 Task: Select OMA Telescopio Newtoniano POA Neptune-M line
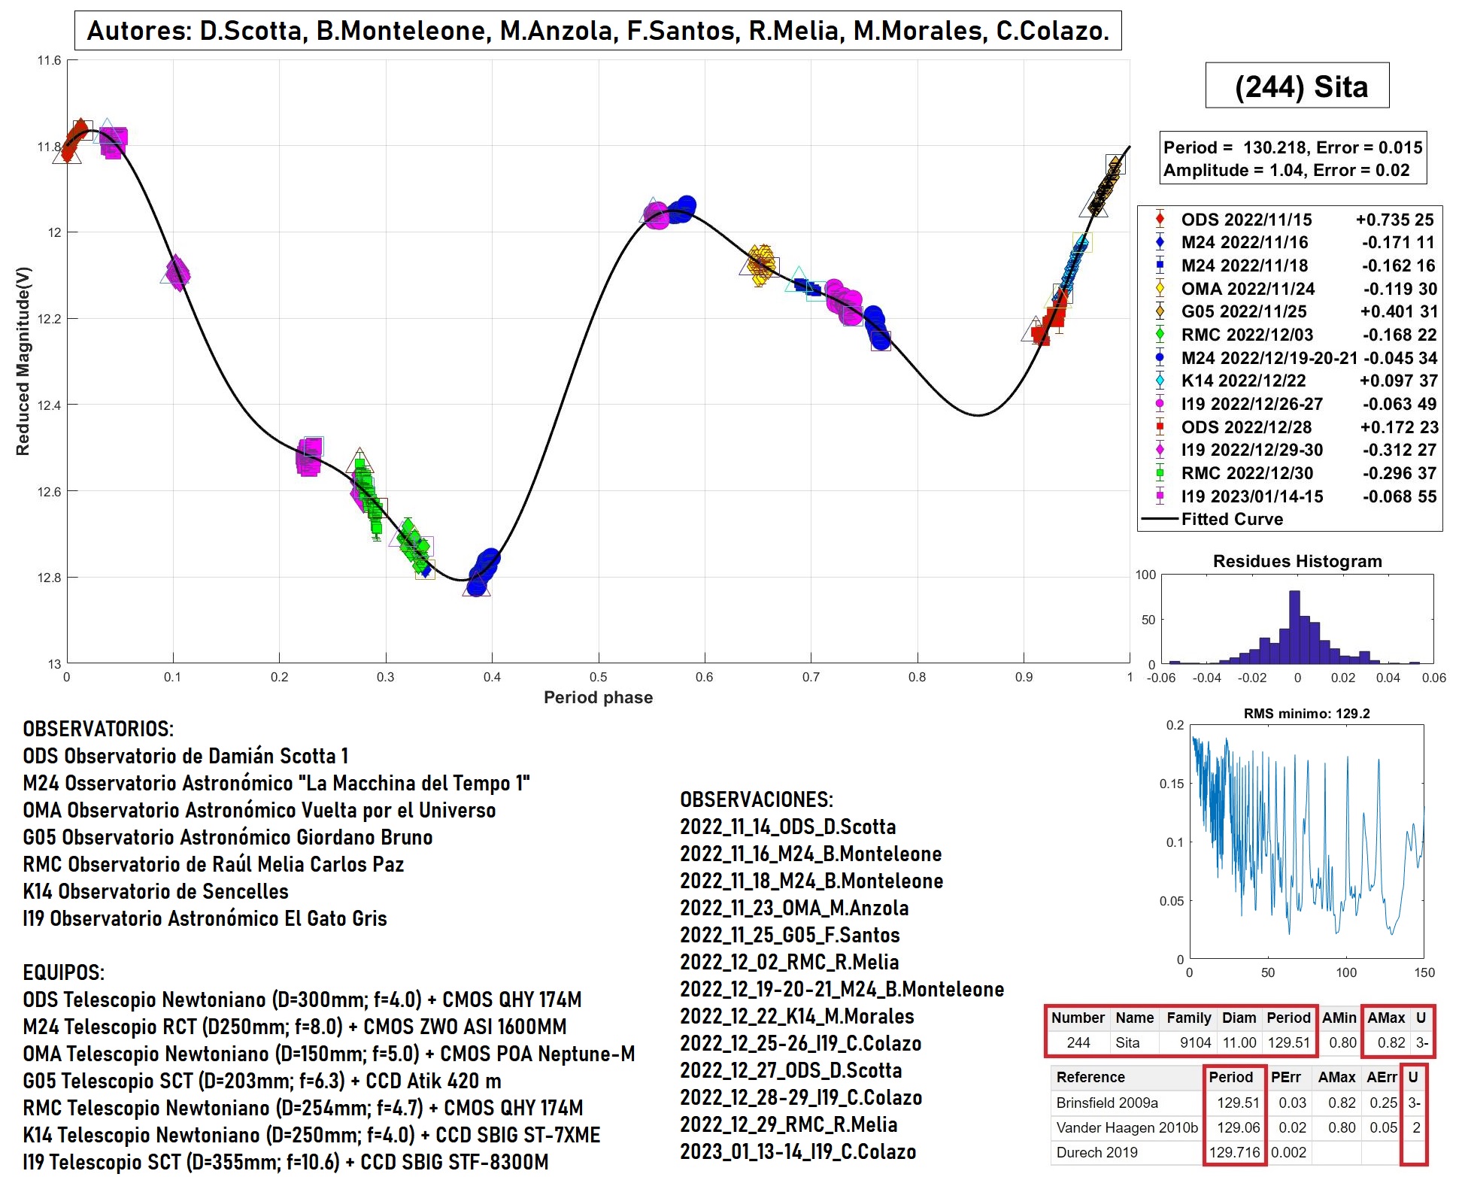[x=329, y=1054]
